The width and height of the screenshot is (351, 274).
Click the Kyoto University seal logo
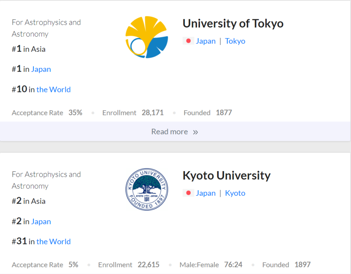point(147,189)
